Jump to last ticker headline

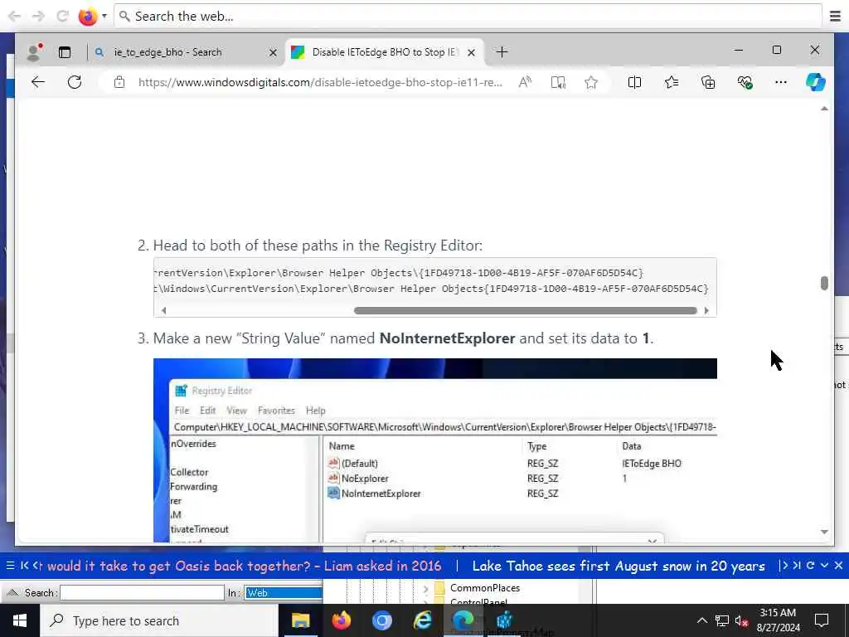pyautogui.click(x=797, y=566)
